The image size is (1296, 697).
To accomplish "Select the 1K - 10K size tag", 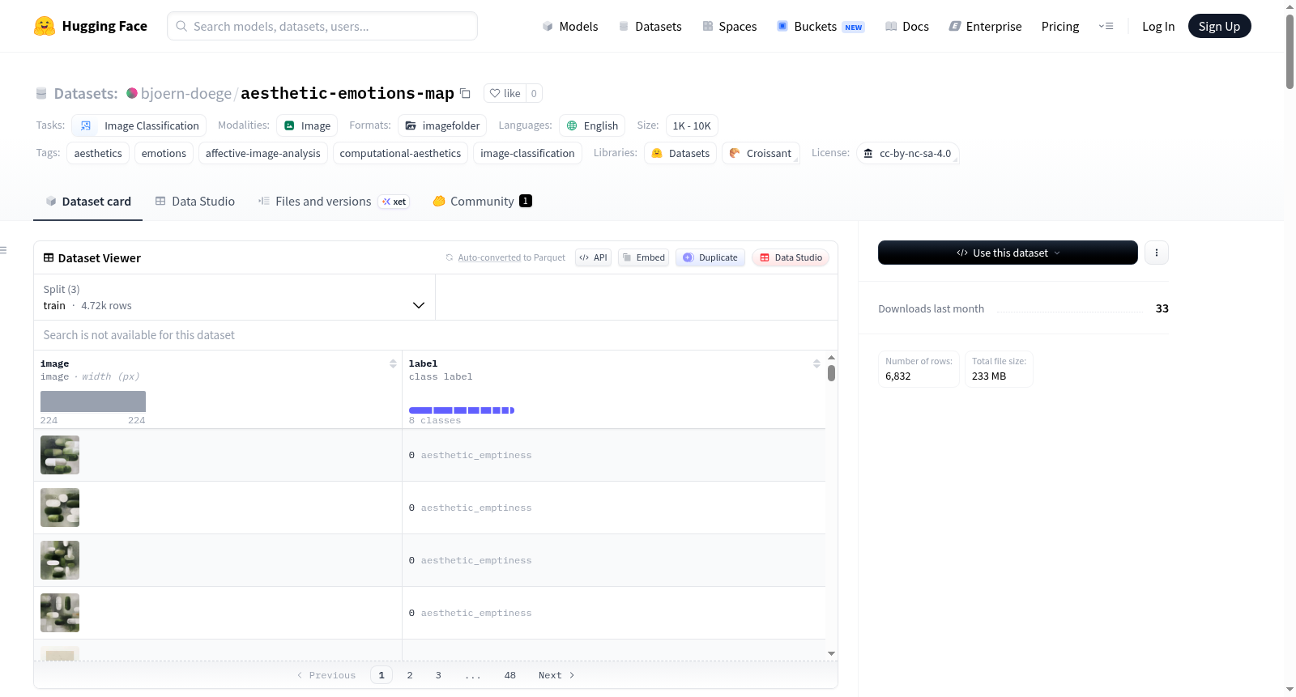I will (692, 125).
